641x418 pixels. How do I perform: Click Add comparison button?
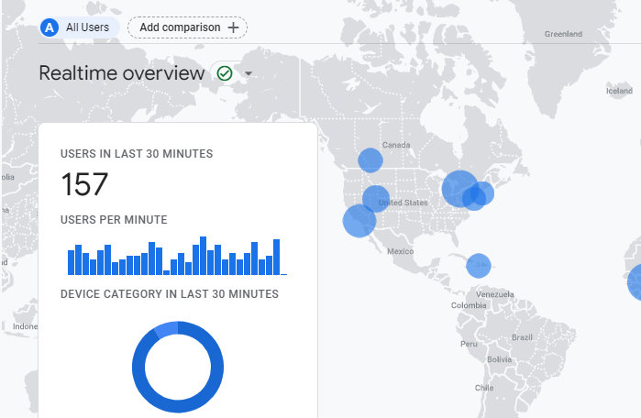(187, 27)
